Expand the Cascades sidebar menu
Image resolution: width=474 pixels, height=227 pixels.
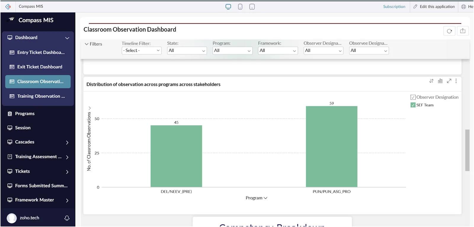[67, 142]
